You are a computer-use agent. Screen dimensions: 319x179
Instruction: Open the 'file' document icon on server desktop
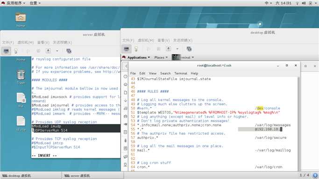(21, 100)
